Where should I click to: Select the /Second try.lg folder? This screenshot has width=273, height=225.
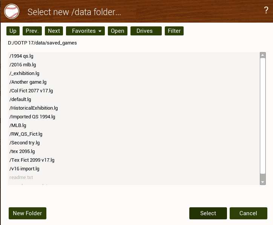(134, 143)
